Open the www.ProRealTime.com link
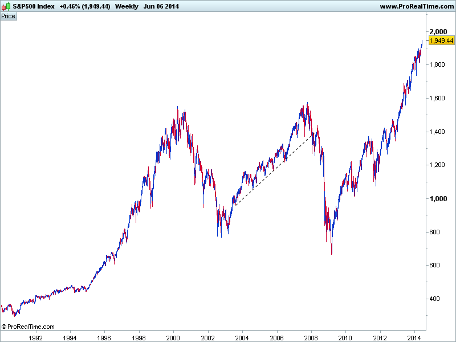 tap(417, 6)
